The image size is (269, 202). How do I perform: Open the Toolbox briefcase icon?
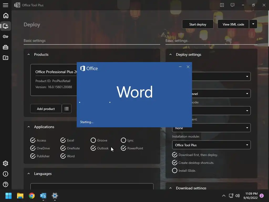click(6, 47)
